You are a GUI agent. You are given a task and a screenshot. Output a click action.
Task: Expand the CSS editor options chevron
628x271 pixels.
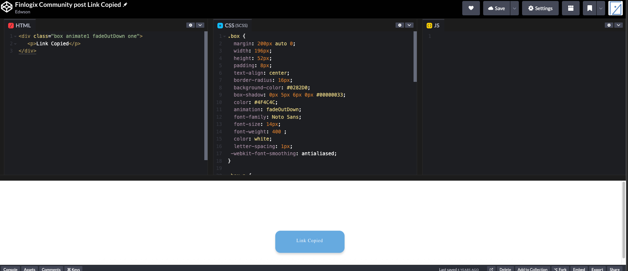point(409,25)
